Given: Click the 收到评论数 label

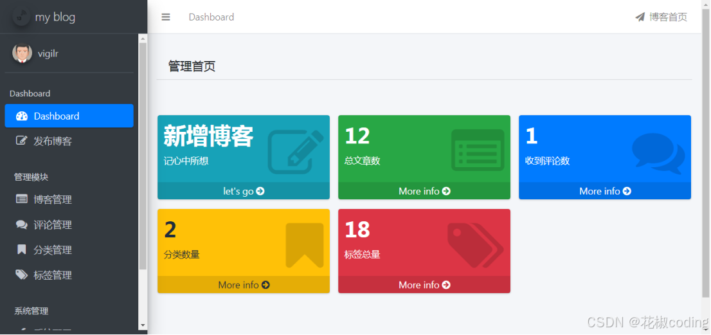Looking at the screenshot, I should coord(547,161).
